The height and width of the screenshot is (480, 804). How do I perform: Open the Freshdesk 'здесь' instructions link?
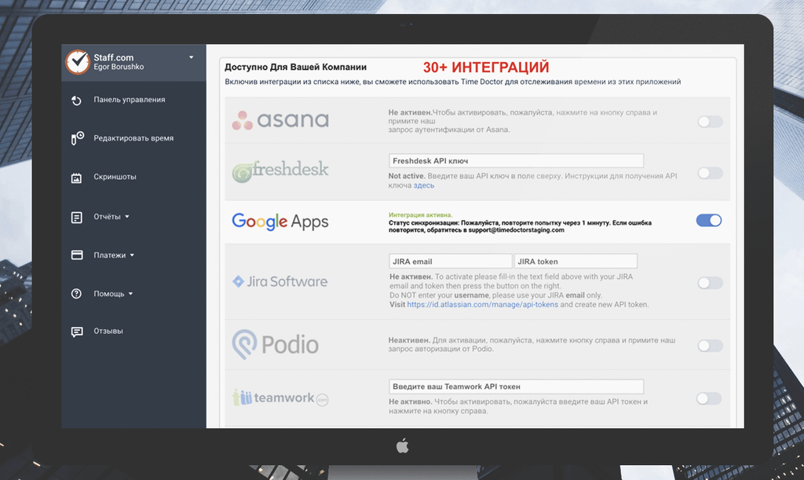point(424,185)
